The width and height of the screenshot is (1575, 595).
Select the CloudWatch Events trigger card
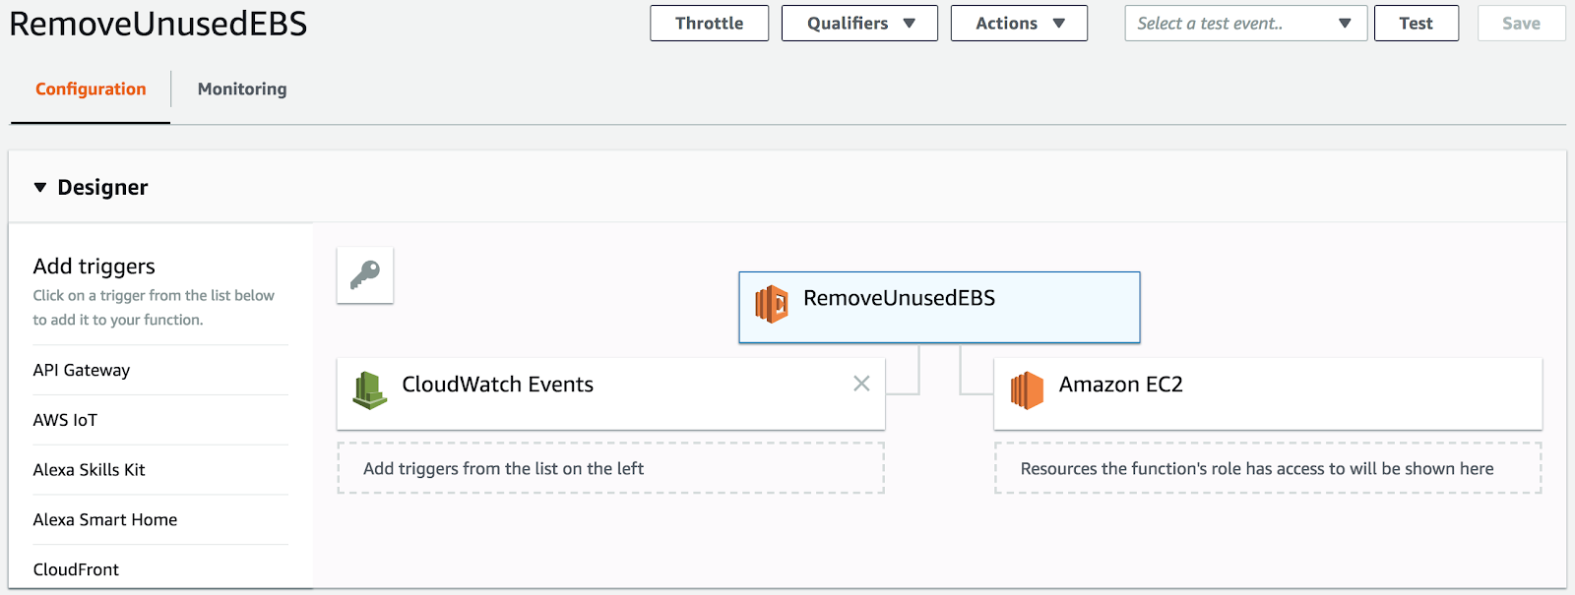pyautogui.click(x=610, y=393)
